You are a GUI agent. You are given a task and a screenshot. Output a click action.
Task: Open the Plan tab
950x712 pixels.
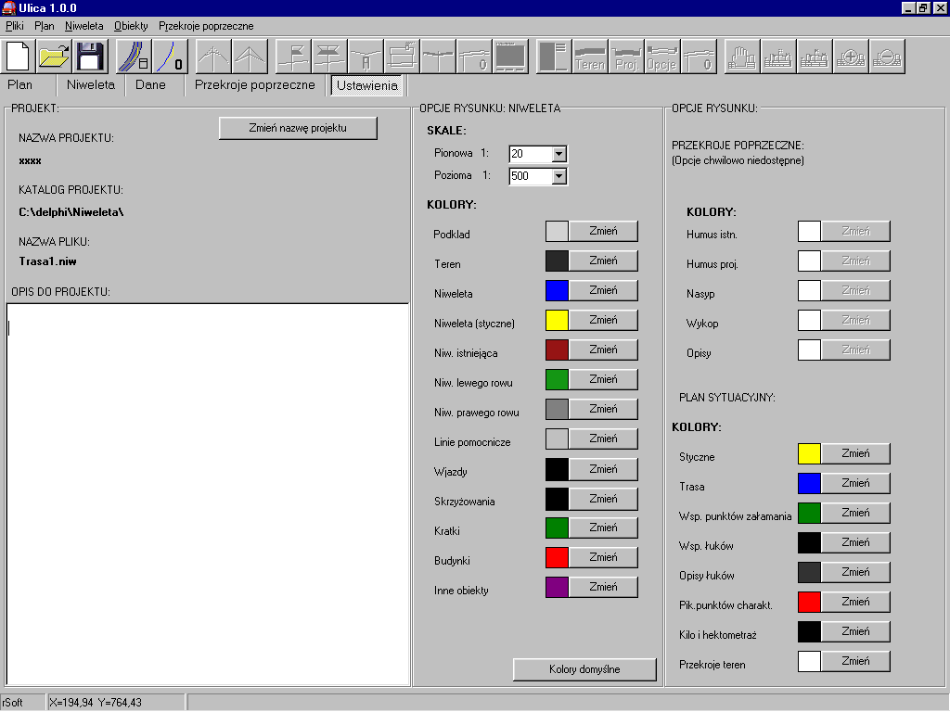[x=20, y=85]
